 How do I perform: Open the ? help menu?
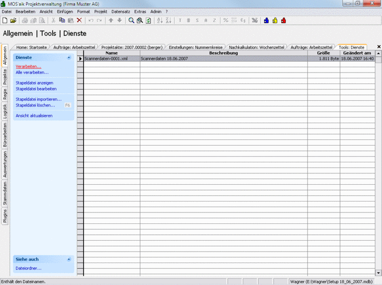coord(167,11)
